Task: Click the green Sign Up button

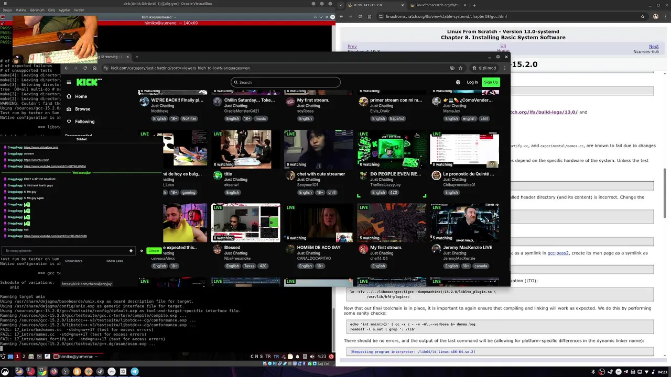Action: [491, 82]
